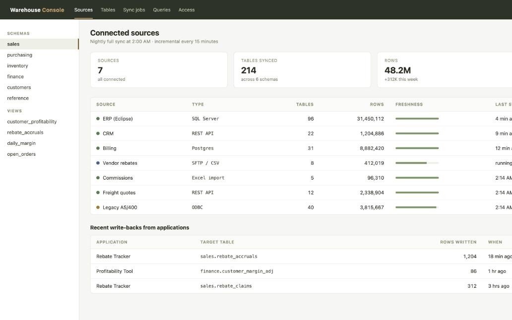Sort by the Source column header

[106, 104]
